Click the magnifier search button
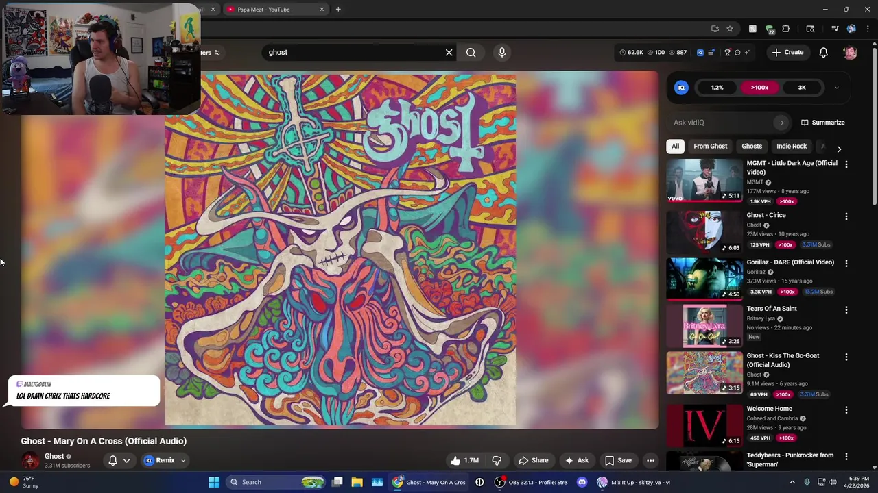 (471, 53)
